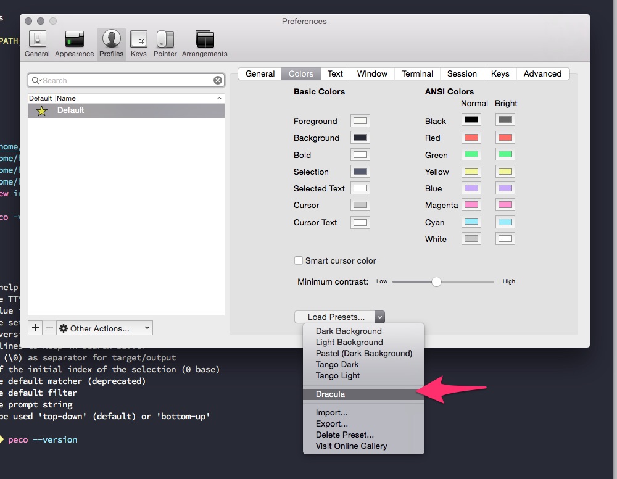Click the star next to the Default profile

tap(41, 110)
